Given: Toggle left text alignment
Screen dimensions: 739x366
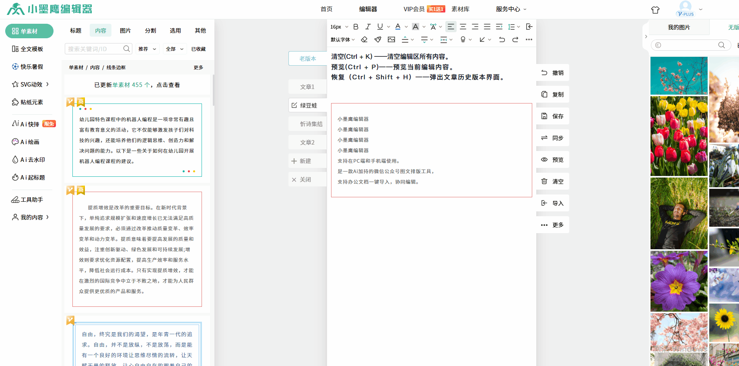Looking at the screenshot, I should click(x=451, y=27).
